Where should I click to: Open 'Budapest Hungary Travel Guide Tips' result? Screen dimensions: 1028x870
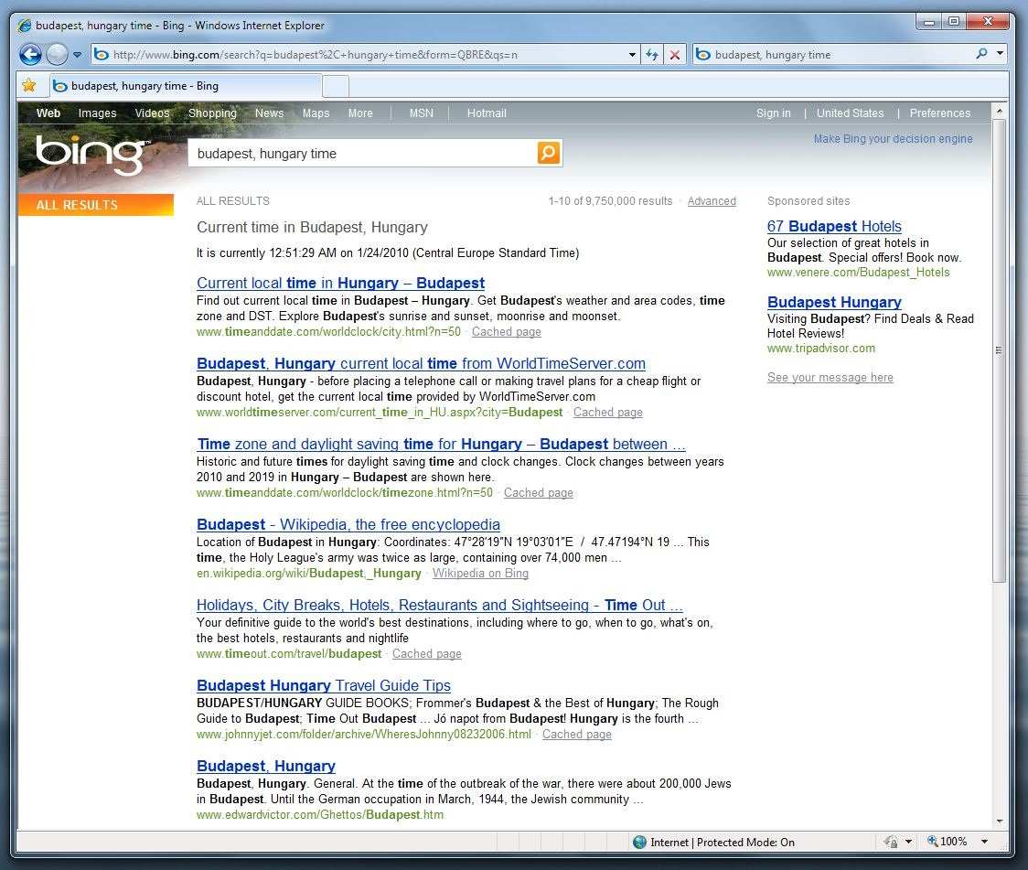point(323,685)
